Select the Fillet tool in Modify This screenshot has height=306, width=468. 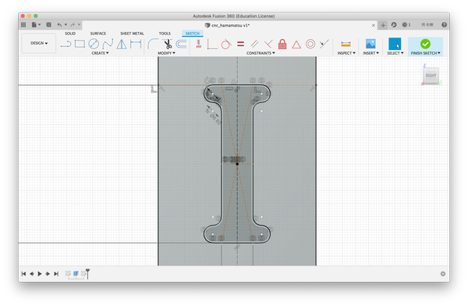coord(153,44)
